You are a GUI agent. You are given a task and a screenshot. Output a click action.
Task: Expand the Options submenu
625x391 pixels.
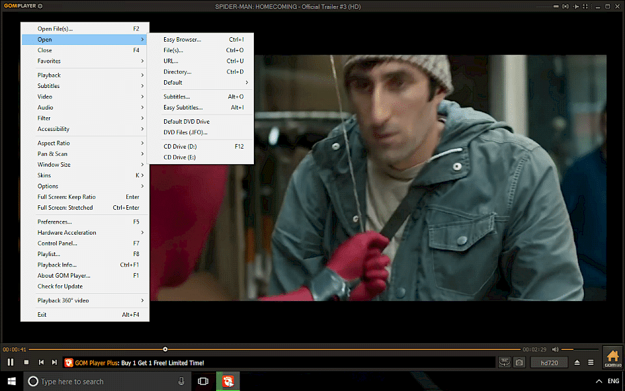(85, 186)
